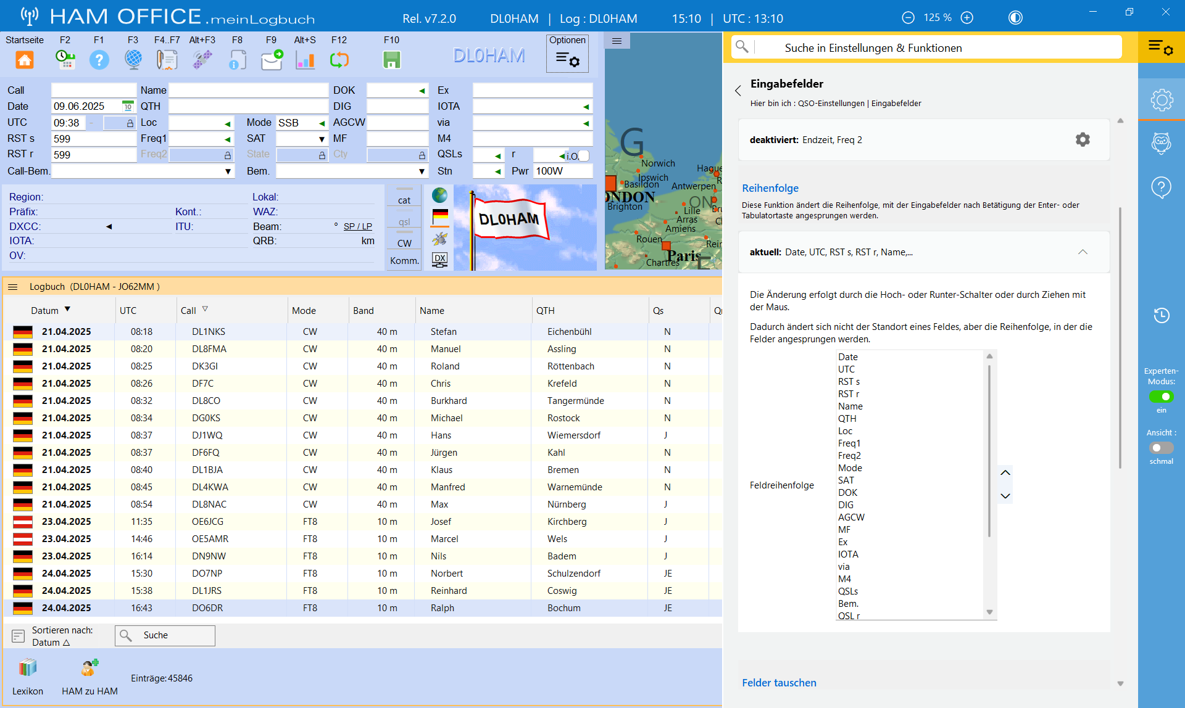Viewport: 1185px width, 708px height.
Task: Open the F3 globe icon
Action: pyautogui.click(x=133, y=60)
